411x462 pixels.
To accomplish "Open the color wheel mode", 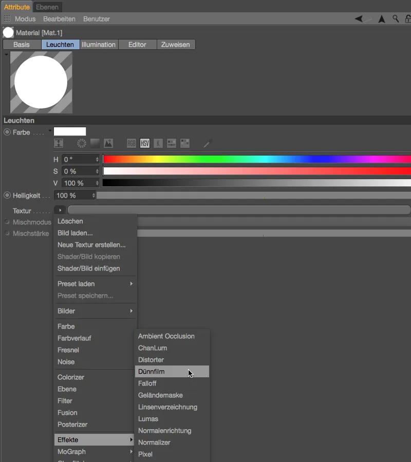I will tap(81, 144).
